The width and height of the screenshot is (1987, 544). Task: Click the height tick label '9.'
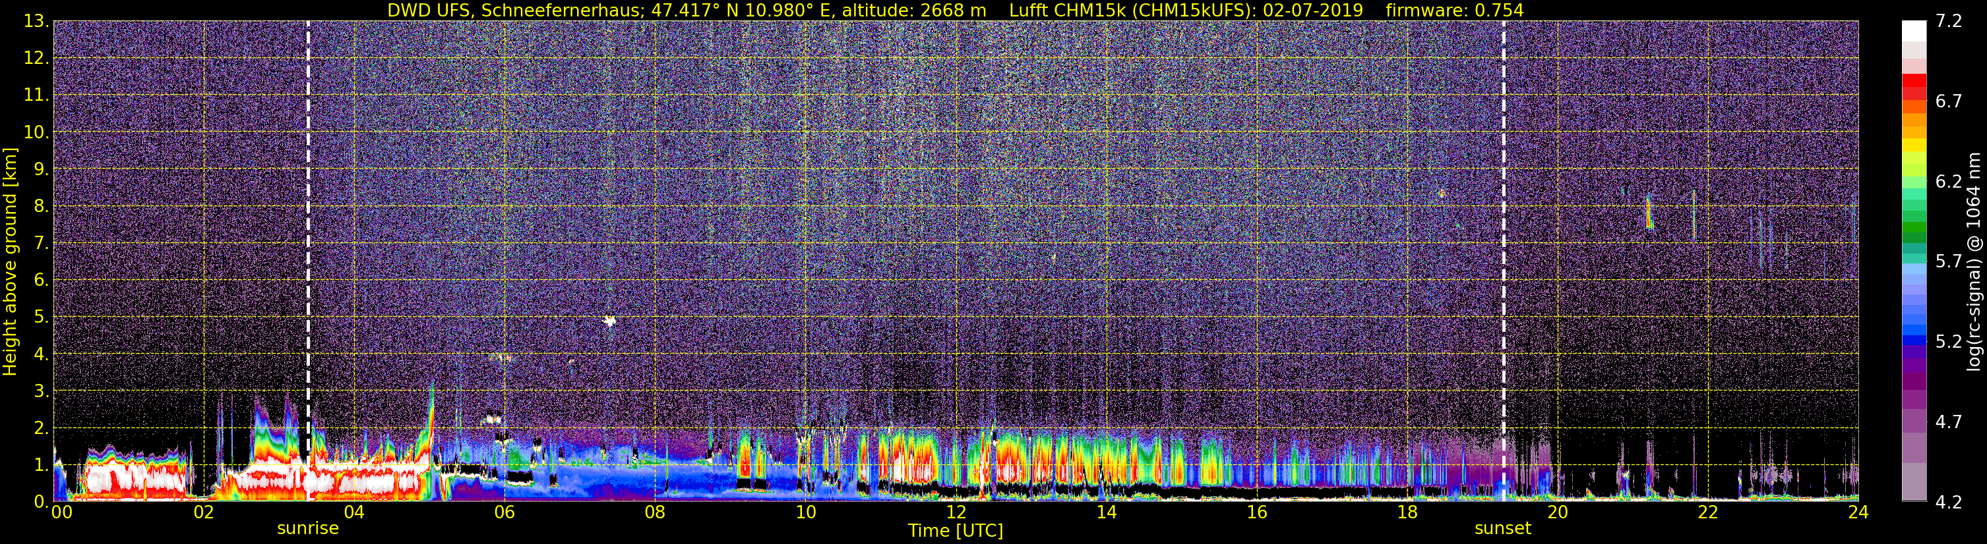(x=41, y=169)
